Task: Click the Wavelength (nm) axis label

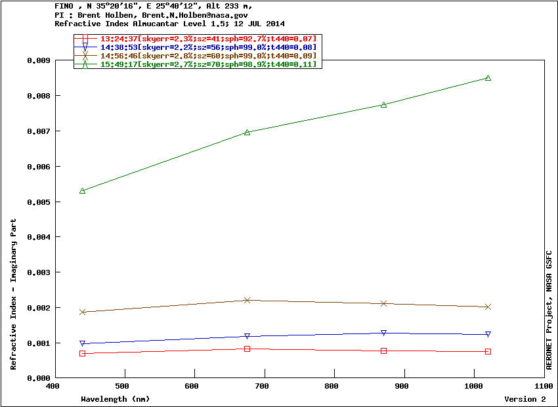Action: tap(115, 399)
